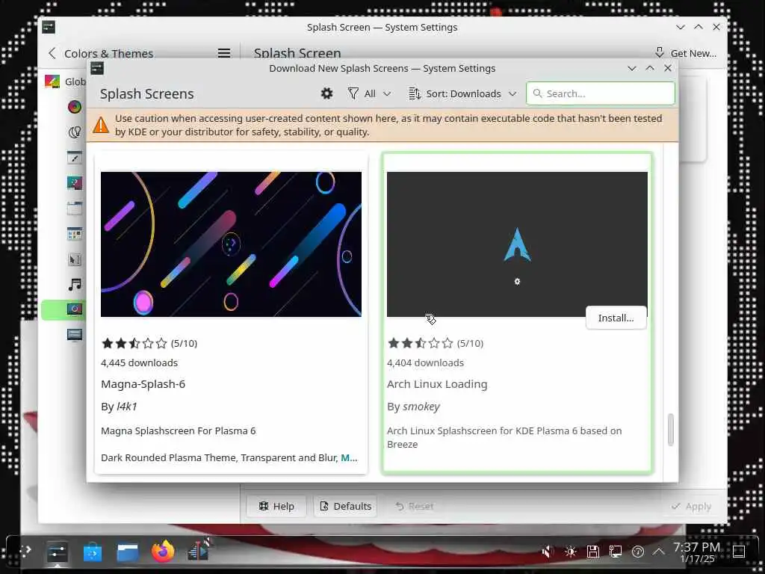
Task: Open the clock showing 7:37 PM
Action: [x=697, y=552]
